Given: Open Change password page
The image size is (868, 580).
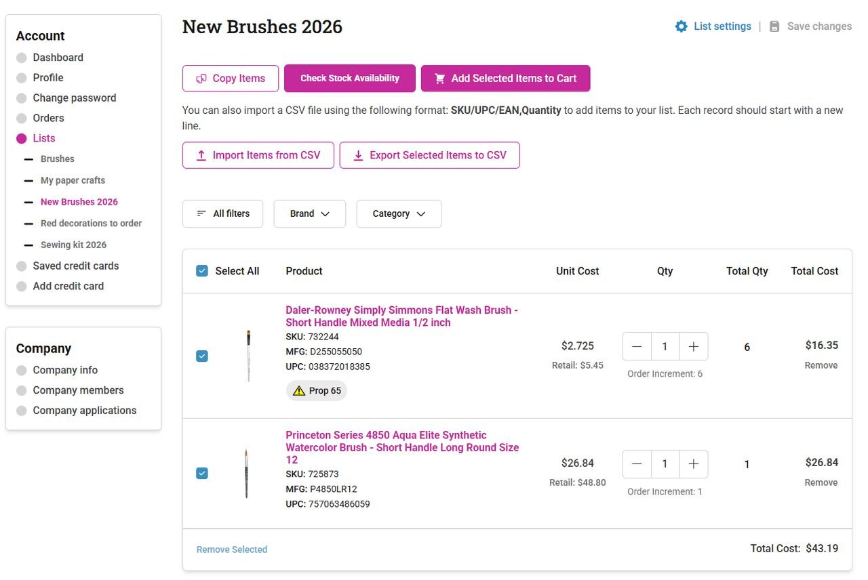Looking at the screenshot, I should tap(75, 98).
